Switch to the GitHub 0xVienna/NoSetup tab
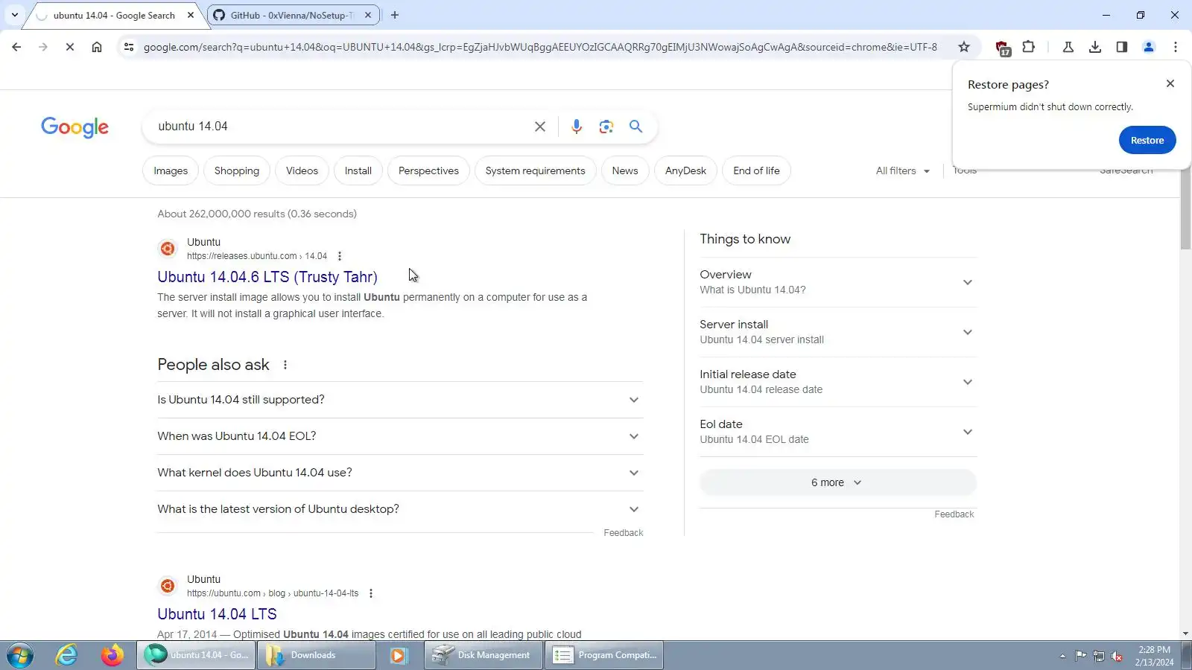The width and height of the screenshot is (1192, 670). click(x=292, y=15)
